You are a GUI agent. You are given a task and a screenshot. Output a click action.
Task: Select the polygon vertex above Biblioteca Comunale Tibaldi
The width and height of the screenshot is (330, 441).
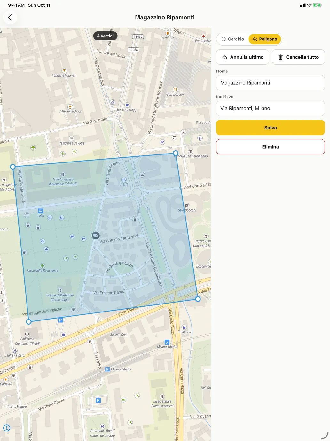coord(29,322)
